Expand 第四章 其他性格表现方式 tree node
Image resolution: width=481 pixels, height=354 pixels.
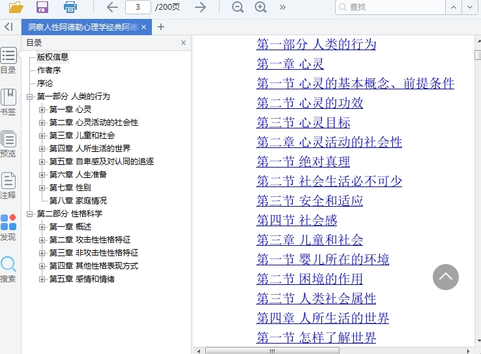(42, 266)
